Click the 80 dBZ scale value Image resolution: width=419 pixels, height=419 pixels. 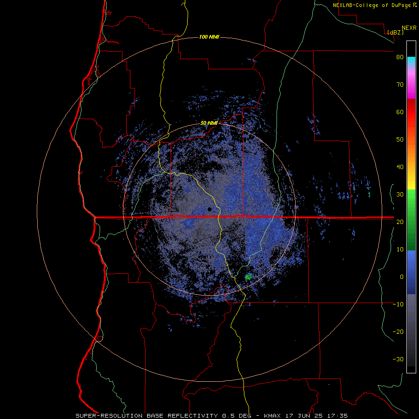[x=400, y=57]
